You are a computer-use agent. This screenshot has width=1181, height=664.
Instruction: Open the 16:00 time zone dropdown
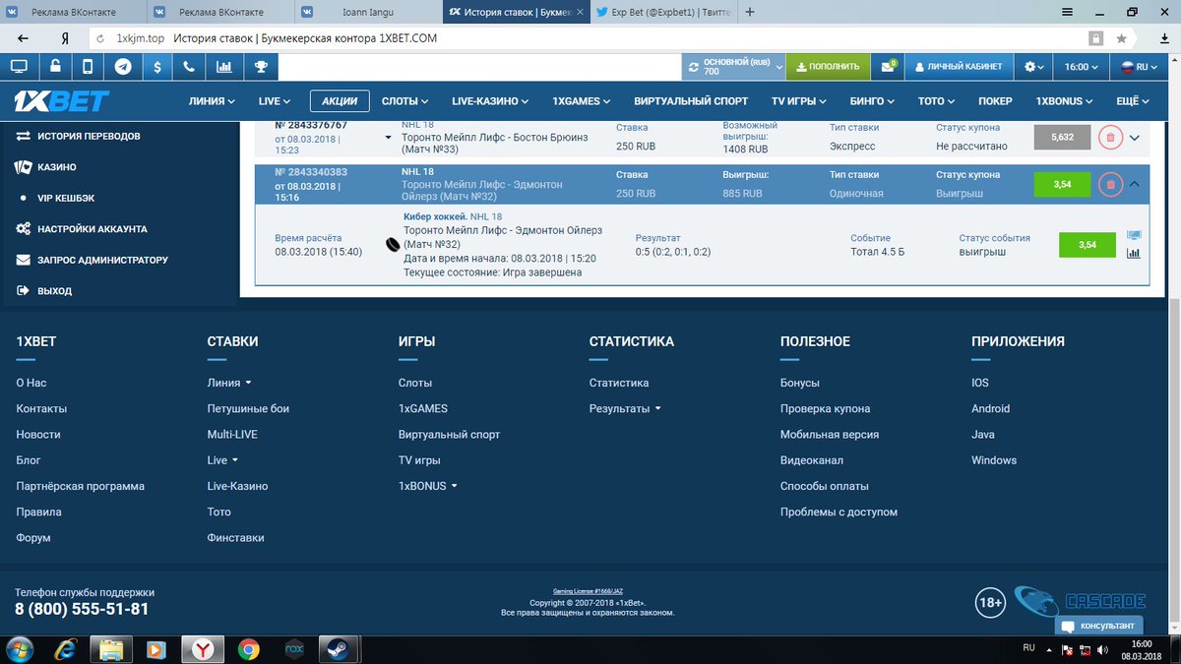pyautogui.click(x=1081, y=67)
